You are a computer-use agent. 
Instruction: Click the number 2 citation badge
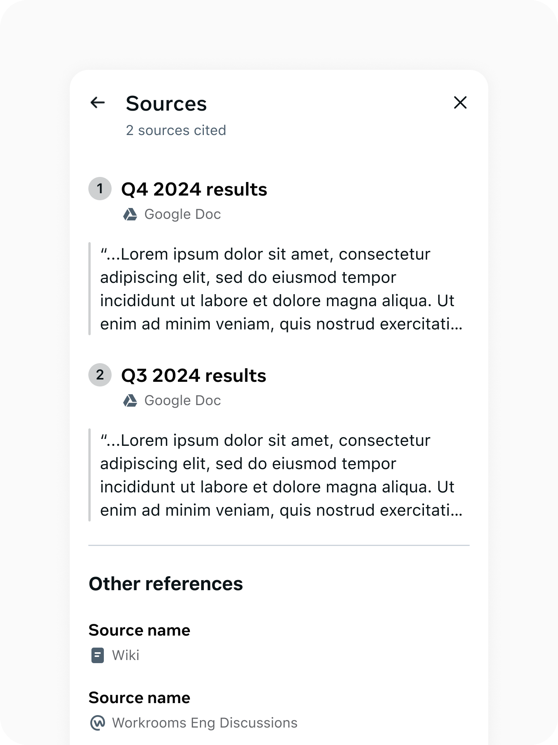100,375
